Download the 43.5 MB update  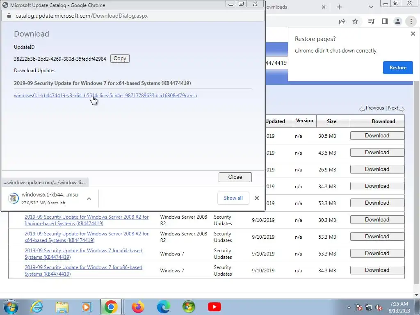click(x=377, y=153)
